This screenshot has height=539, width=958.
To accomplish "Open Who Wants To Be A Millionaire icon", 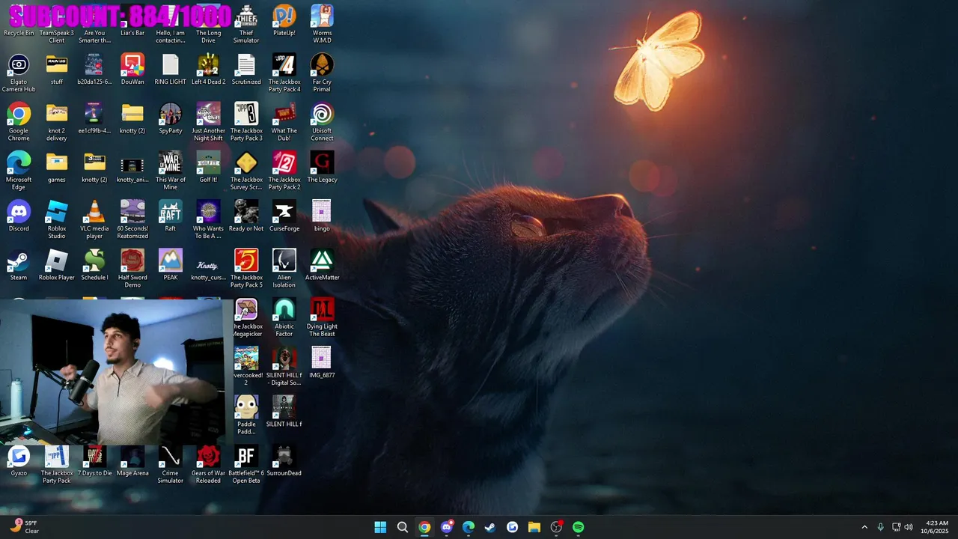I will [x=208, y=219].
